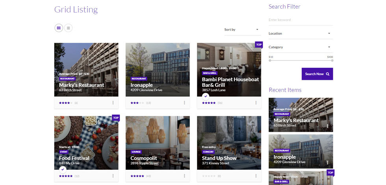Image resolution: width=386 pixels, height=185 pixels.
Task: Switch to grid view layout
Action: (59, 28)
